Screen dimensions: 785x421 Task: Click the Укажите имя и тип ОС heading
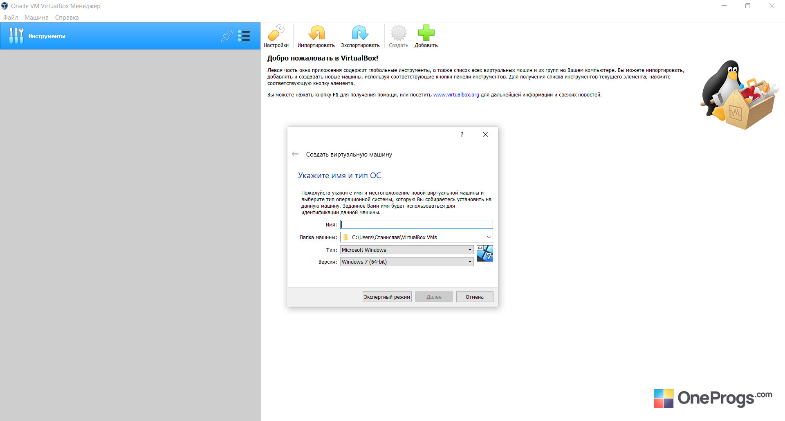click(339, 176)
